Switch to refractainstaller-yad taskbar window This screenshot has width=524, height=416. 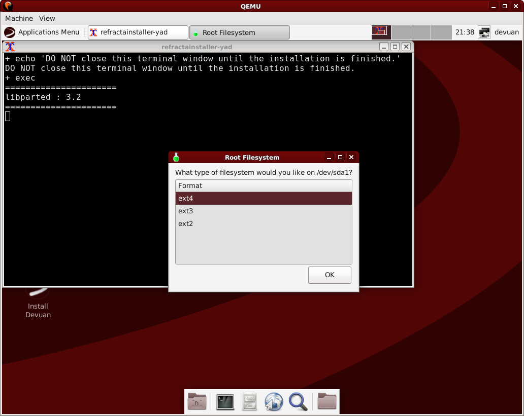(138, 32)
